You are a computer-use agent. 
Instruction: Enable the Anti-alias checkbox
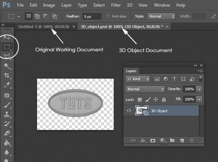pos(107,16)
